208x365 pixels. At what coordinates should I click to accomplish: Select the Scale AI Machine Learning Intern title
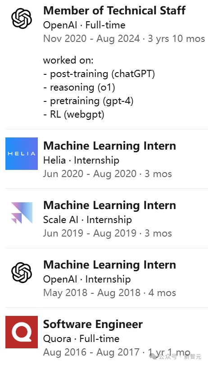click(109, 205)
